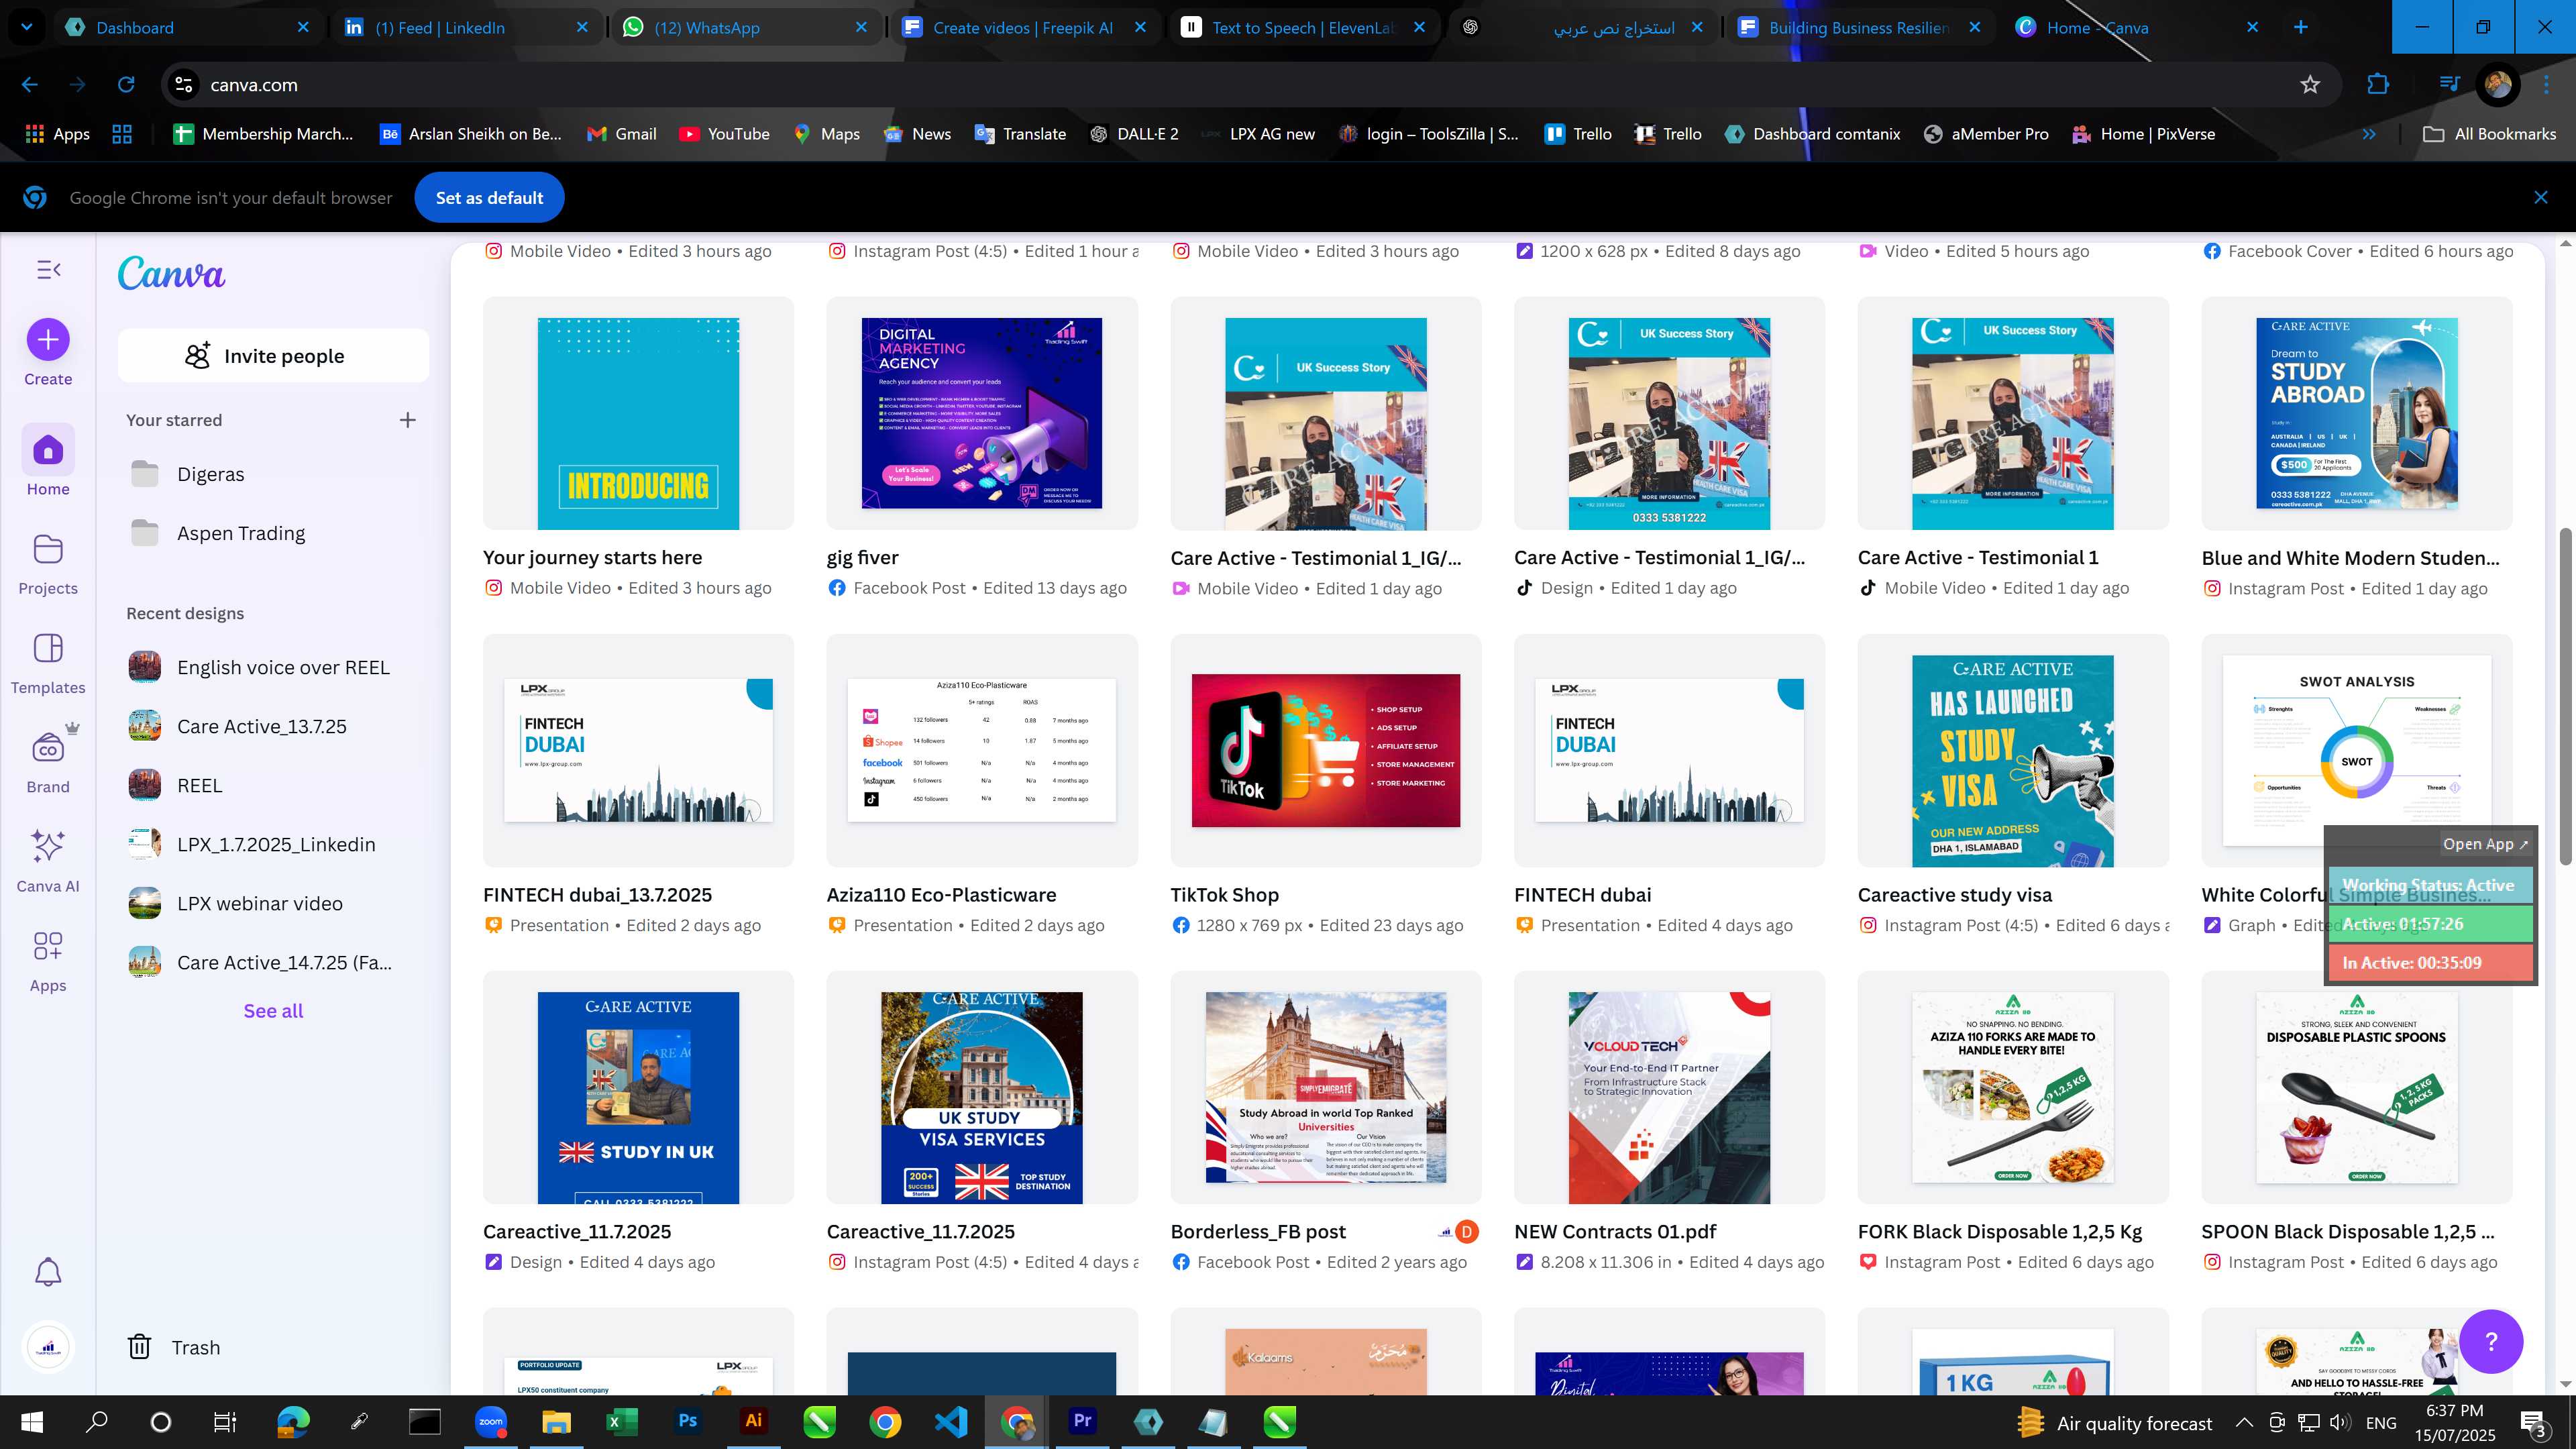Open LPX webinar video recent design

tap(273, 903)
